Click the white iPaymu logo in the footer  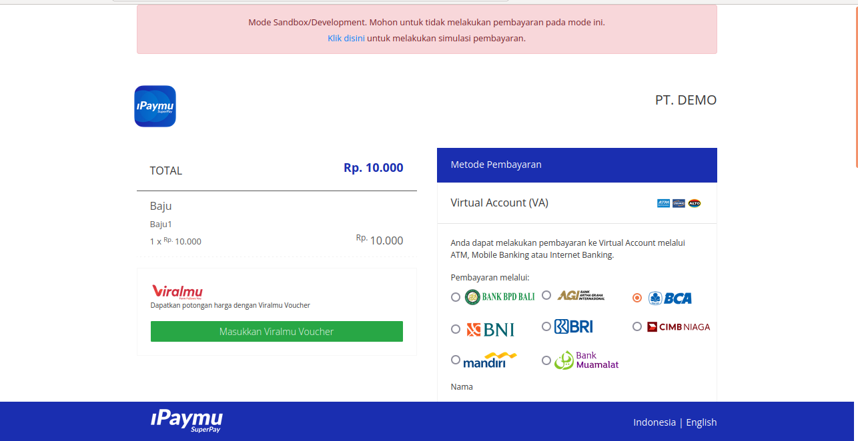coord(187,421)
